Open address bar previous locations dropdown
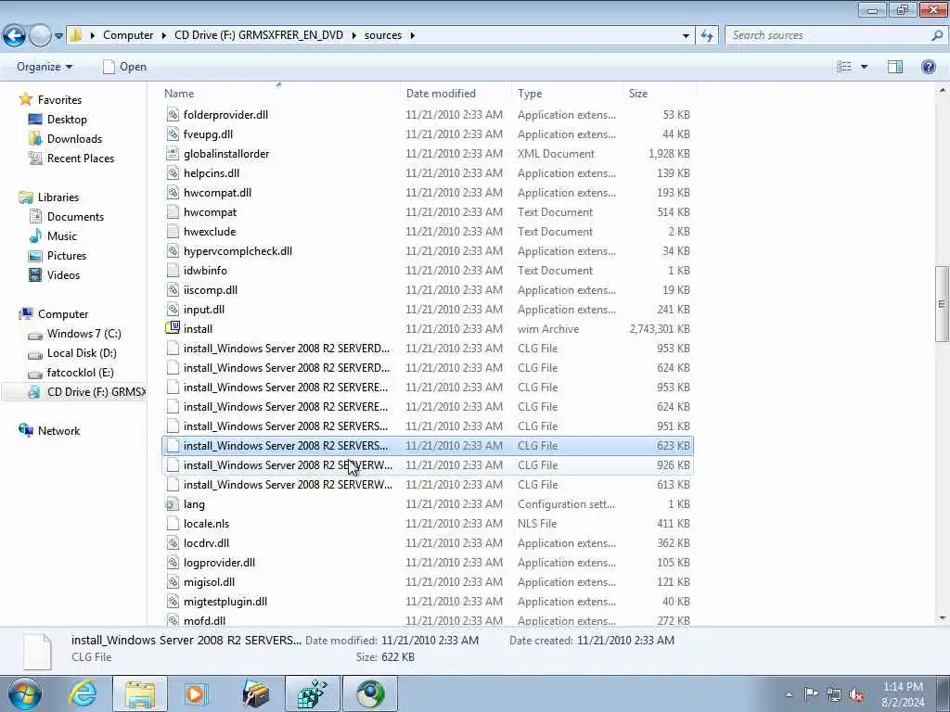This screenshot has height=712, width=950. coord(686,36)
